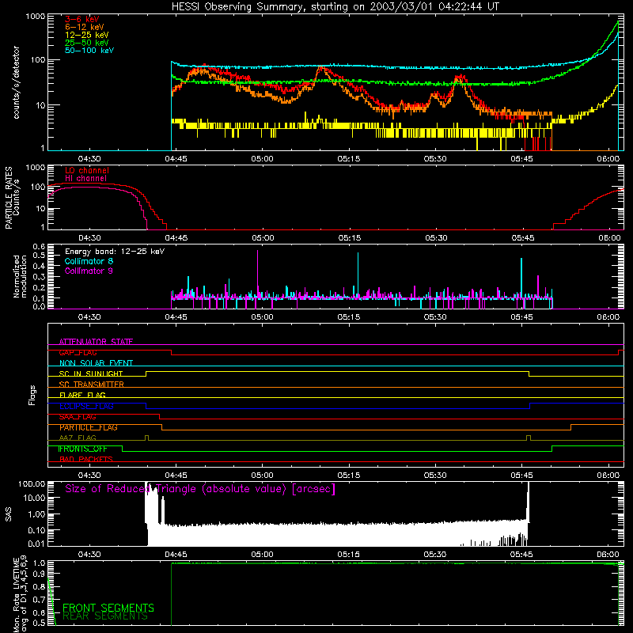
Task: Click the FRONT SEGMENTS legend label
Action: coord(108,608)
